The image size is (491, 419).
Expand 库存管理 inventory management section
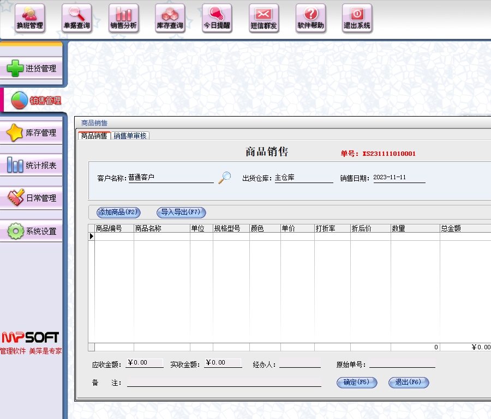(32, 132)
